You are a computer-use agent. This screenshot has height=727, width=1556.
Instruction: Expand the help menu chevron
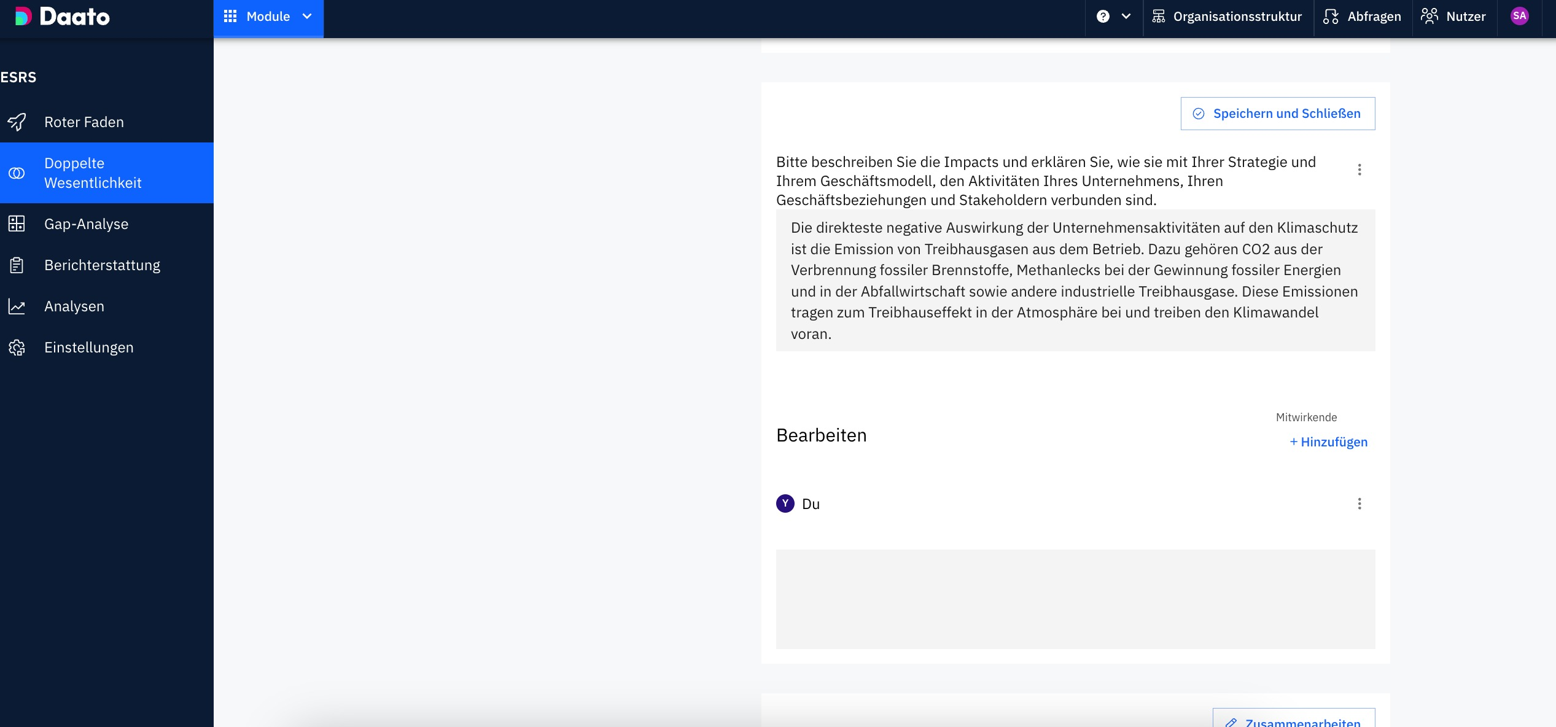(1126, 17)
